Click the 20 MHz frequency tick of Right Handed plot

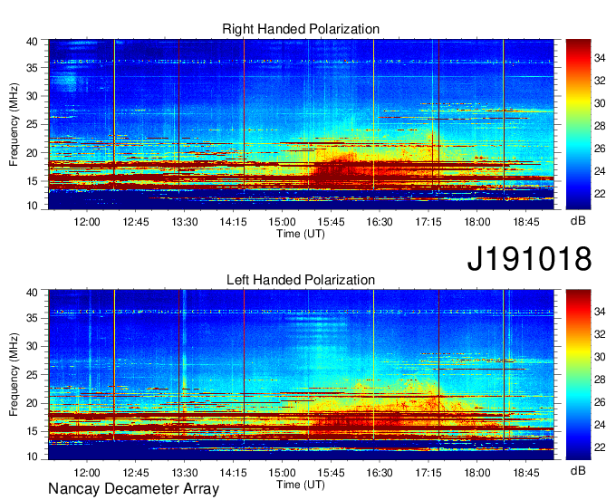(x=32, y=153)
